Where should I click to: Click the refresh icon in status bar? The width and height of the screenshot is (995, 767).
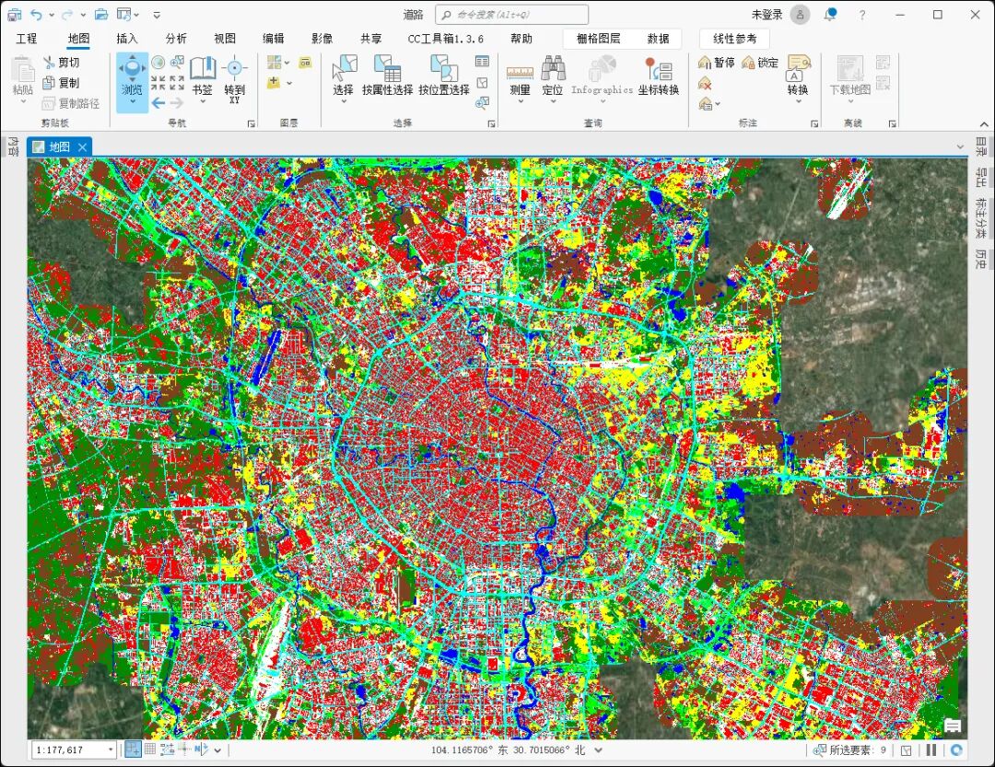tap(956, 750)
